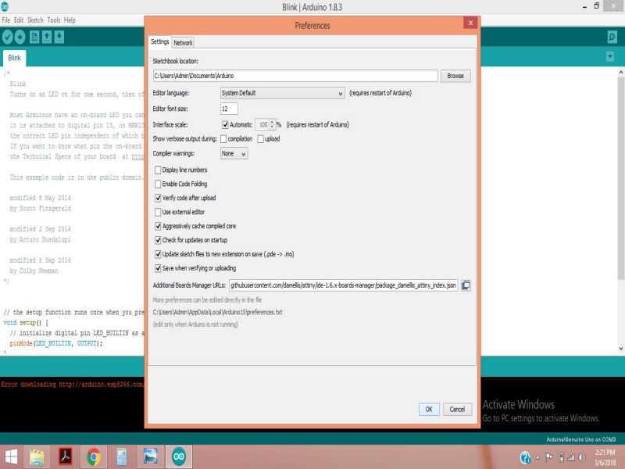
Task: Select the Blink sketch tab
Action: click(14, 58)
